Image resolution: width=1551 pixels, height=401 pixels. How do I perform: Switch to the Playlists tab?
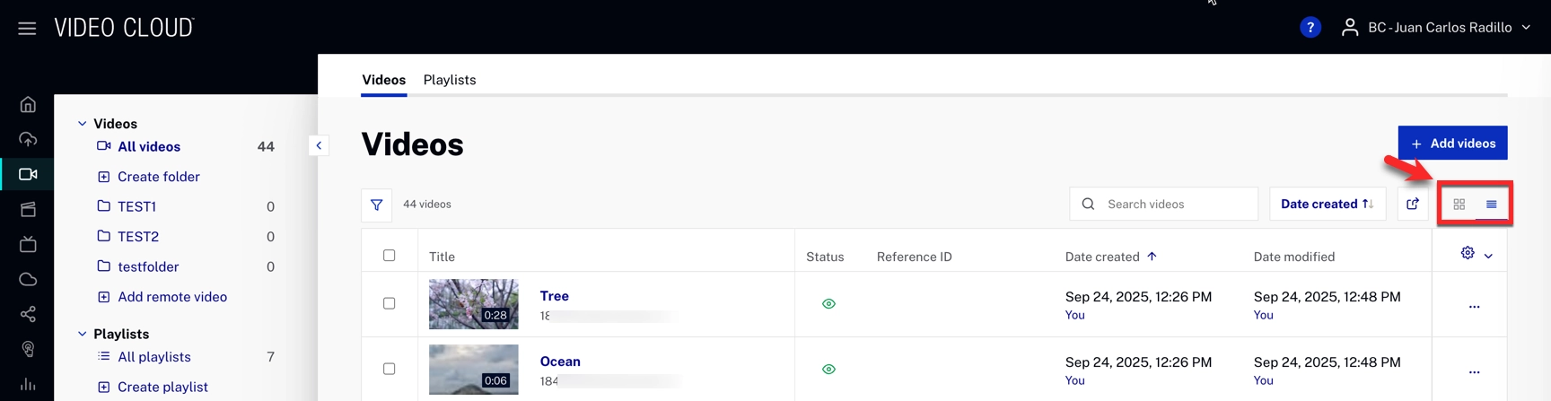[450, 80]
